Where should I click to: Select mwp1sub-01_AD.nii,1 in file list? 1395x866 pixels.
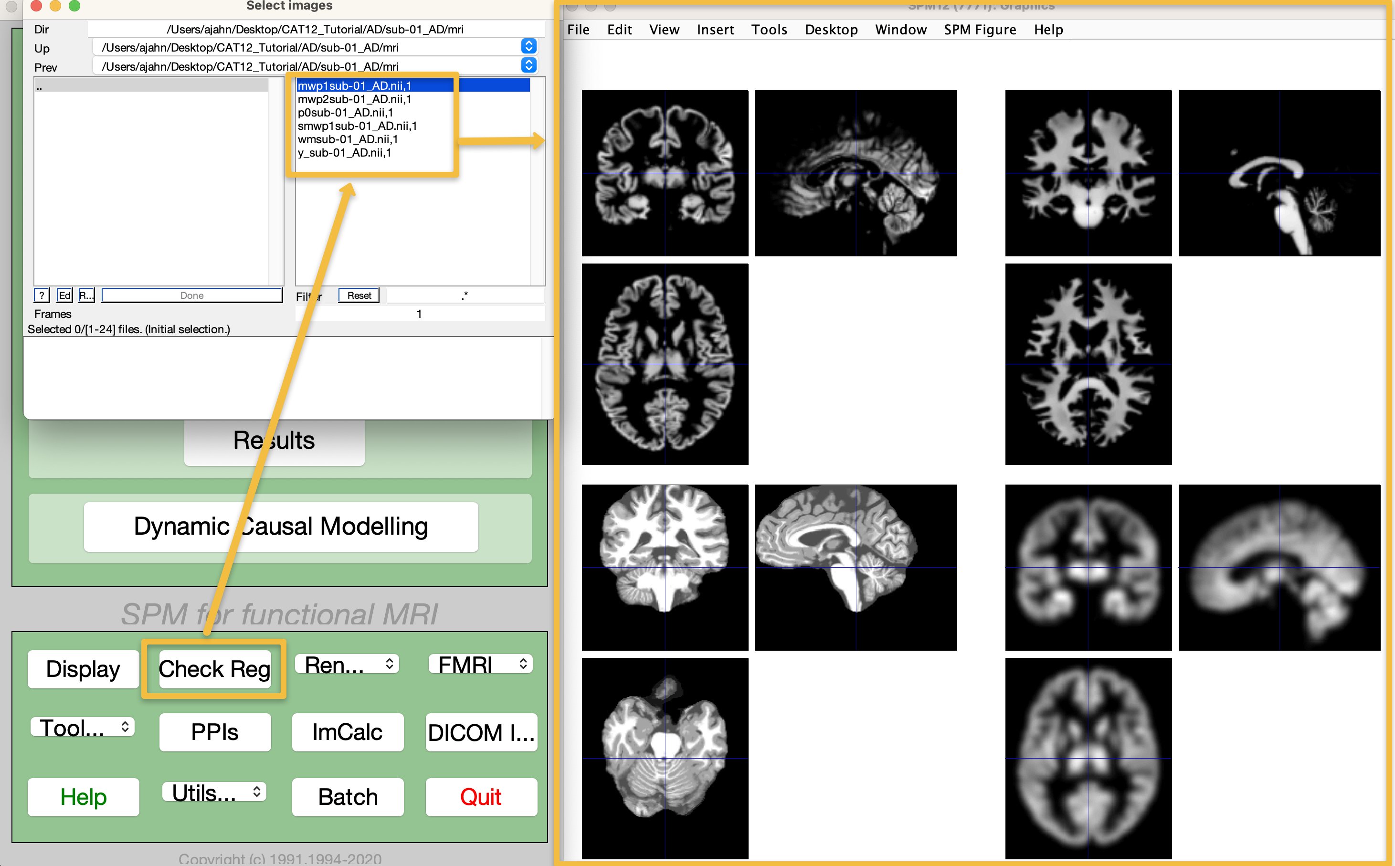click(x=413, y=85)
